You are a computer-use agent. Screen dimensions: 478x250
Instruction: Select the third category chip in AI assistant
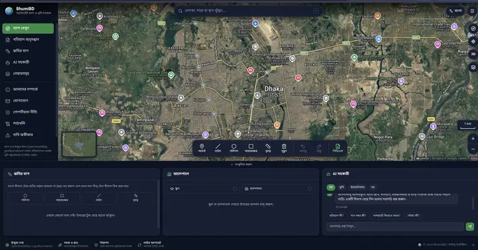(357, 187)
